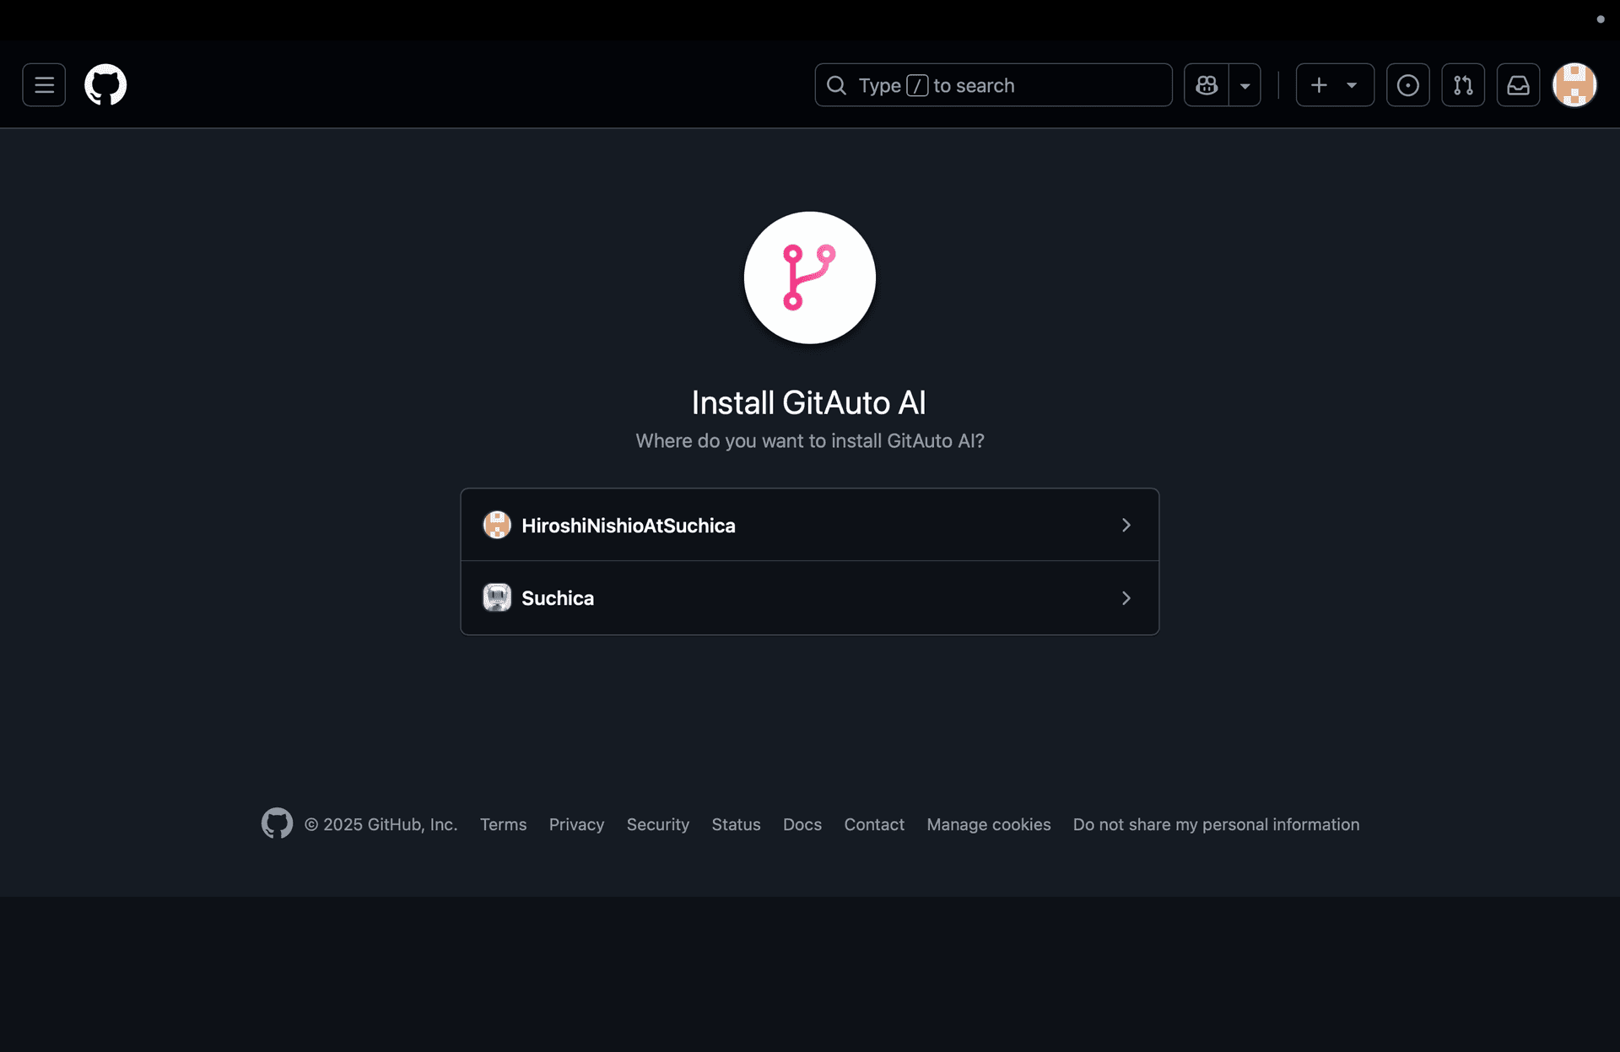
Task: Open the Terms link
Action: [x=503, y=824]
